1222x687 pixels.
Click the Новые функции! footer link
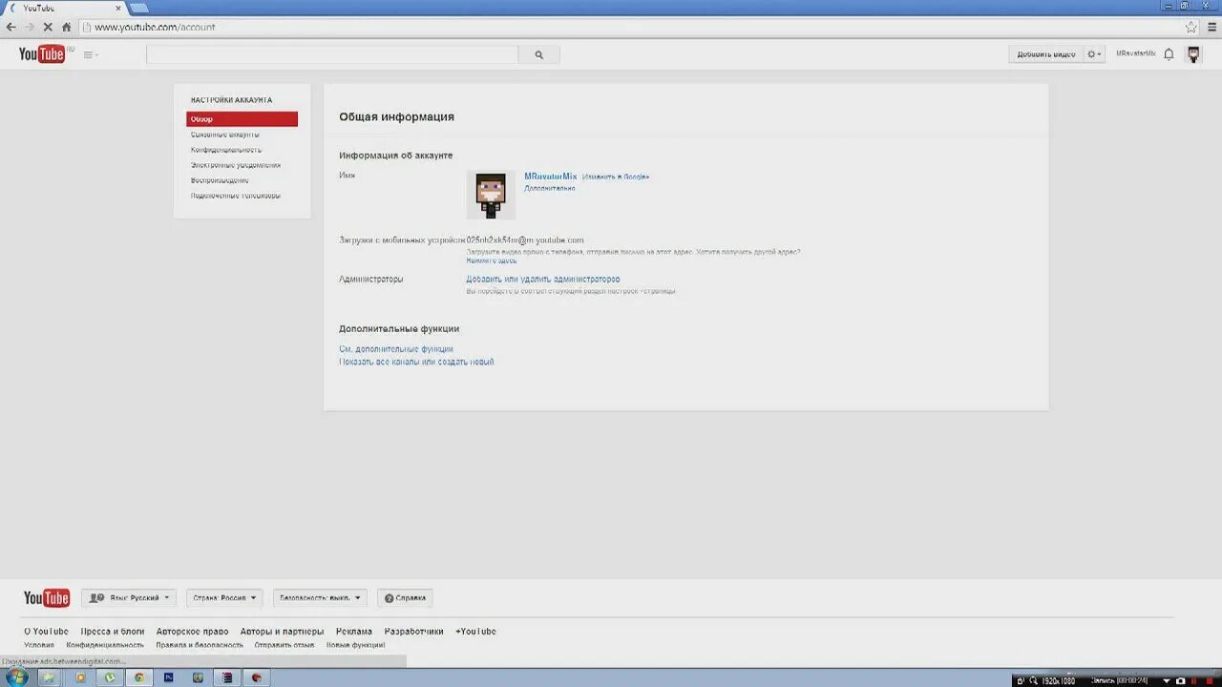click(x=355, y=645)
